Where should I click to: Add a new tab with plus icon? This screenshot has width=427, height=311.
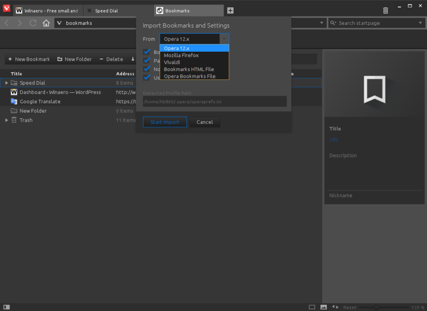tap(230, 11)
